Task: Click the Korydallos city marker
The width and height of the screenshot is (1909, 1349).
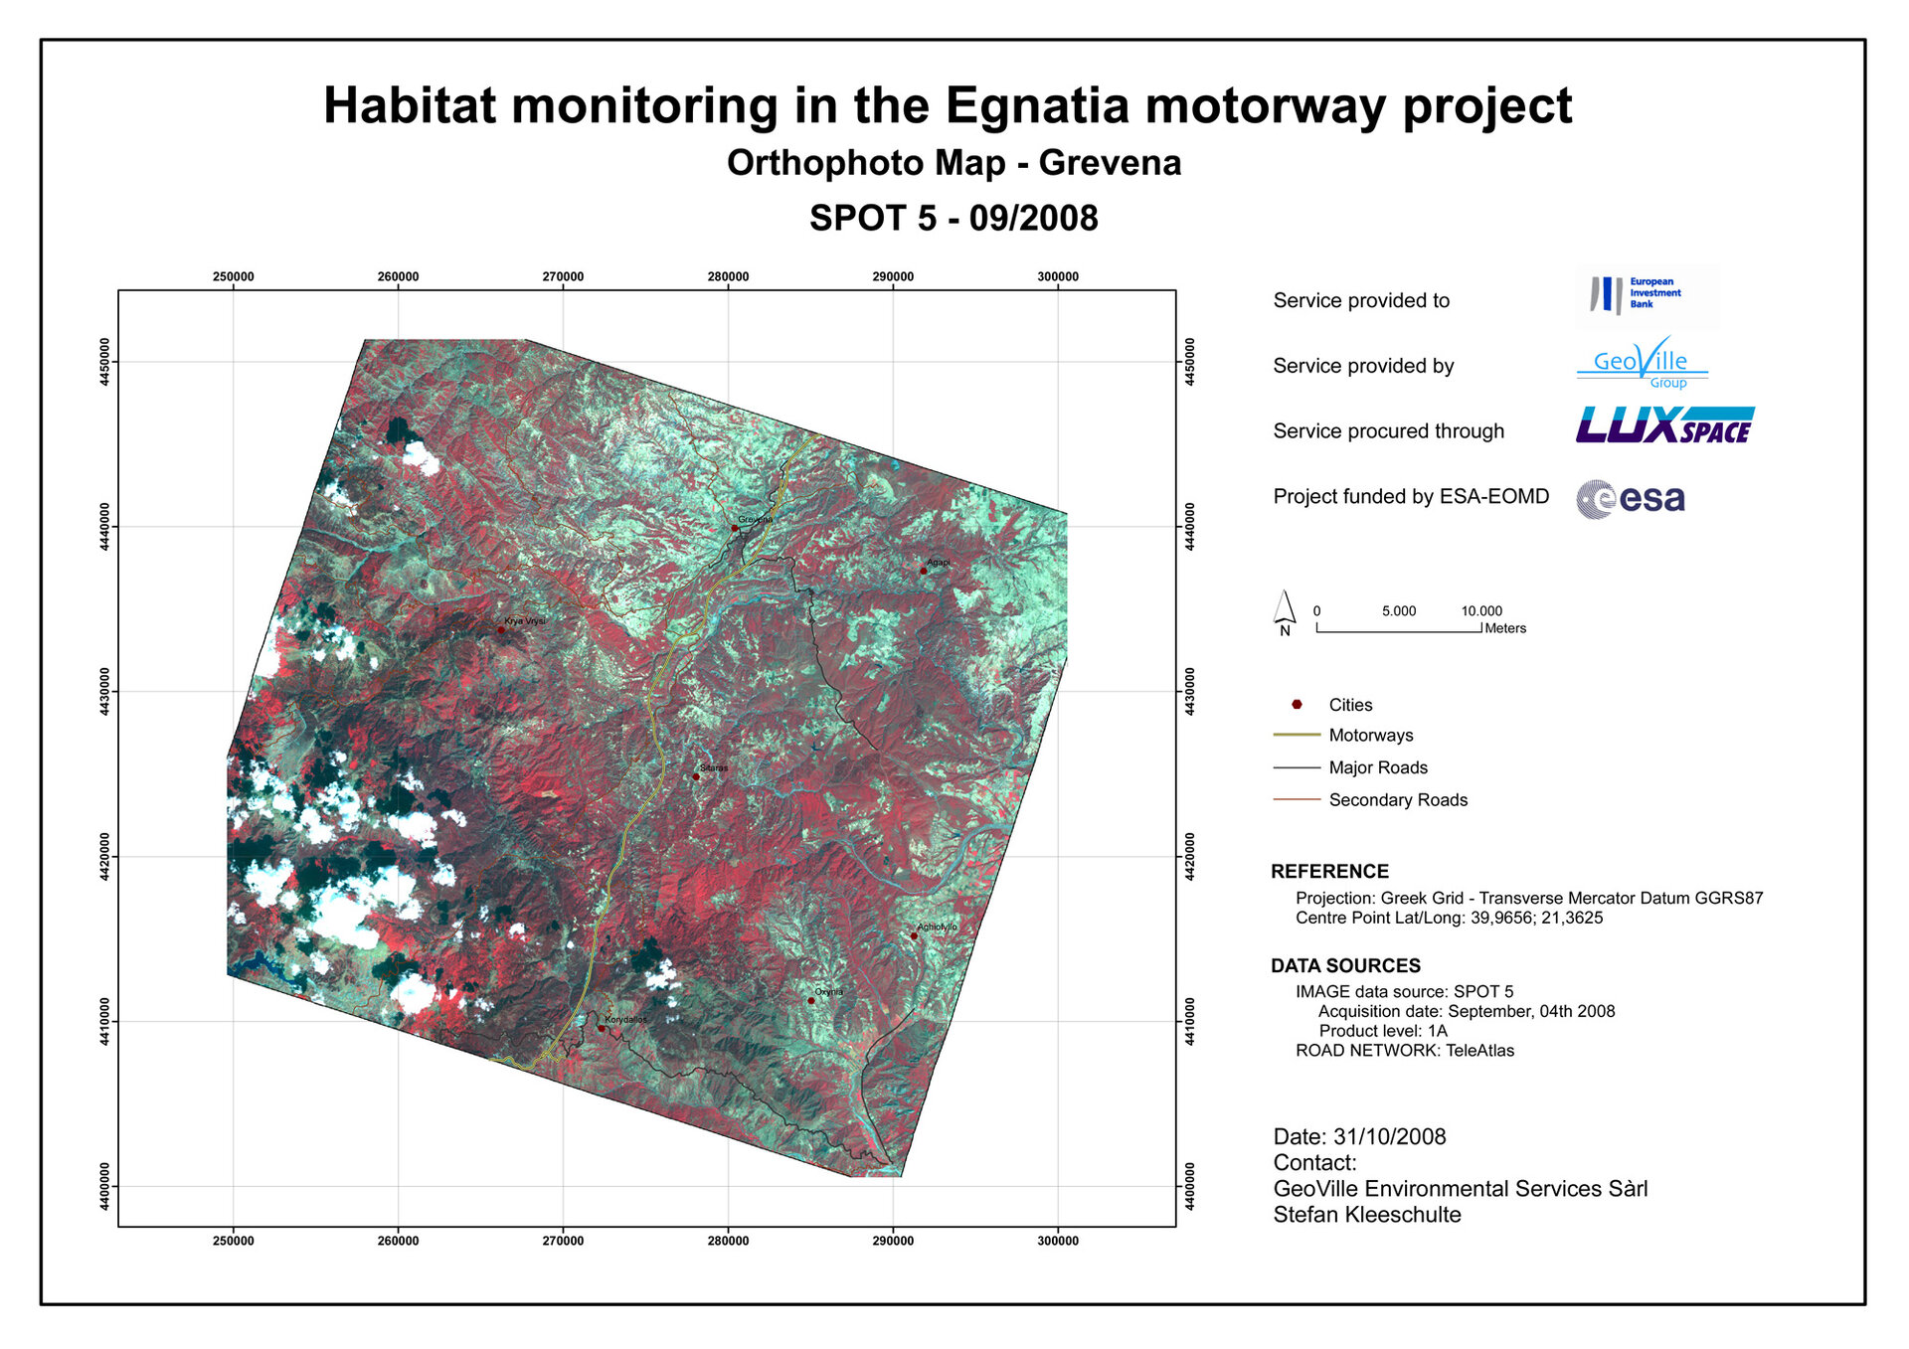Action: [x=601, y=1028]
